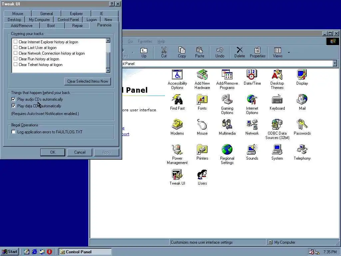Image resolution: width=341 pixels, height=256 pixels.
Task: Uncheck Play audio CDs automatically
Action: pos(13,99)
